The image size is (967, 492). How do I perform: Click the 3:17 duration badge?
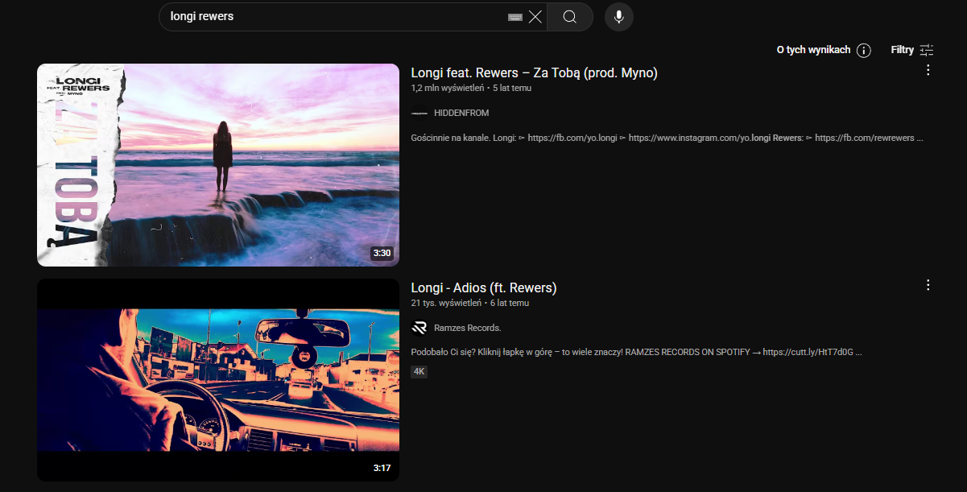tap(382, 468)
